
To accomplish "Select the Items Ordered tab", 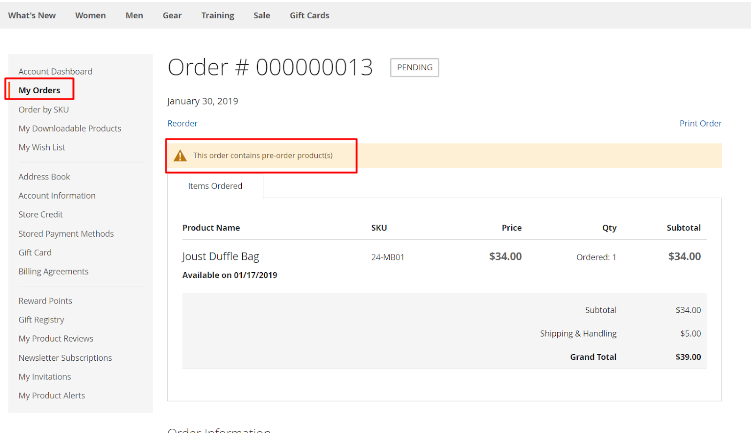I will pyautogui.click(x=215, y=186).
